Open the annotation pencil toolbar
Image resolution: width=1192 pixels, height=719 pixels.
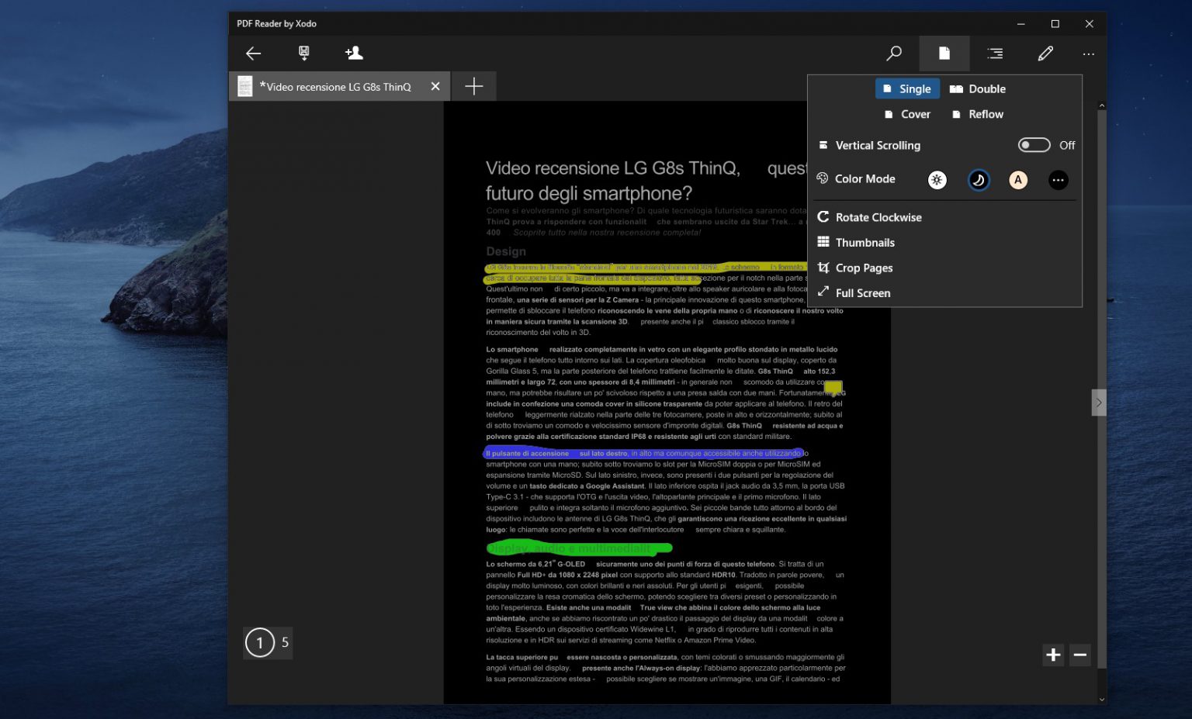(x=1045, y=53)
